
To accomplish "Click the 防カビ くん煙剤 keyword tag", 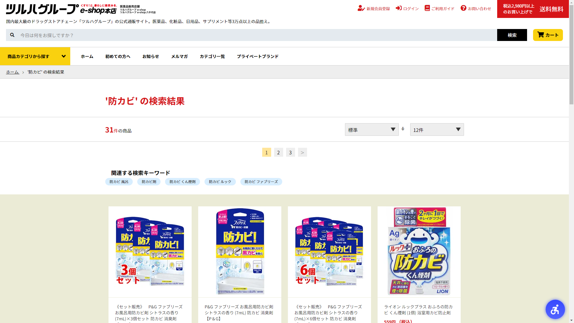I will click(182, 182).
